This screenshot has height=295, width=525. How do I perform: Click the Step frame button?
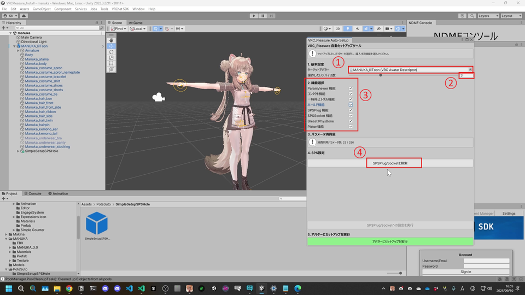(x=271, y=16)
